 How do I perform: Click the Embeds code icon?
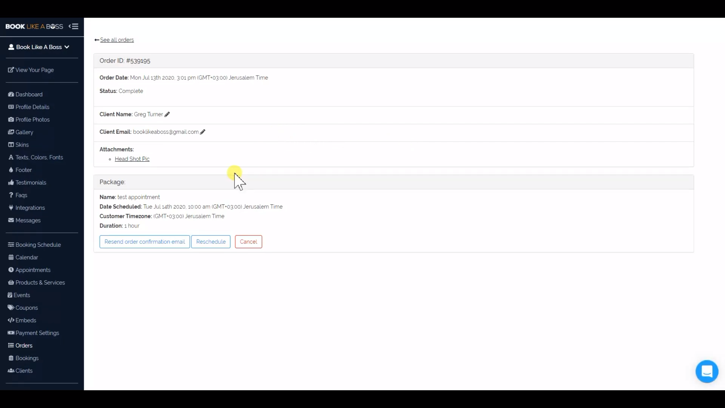11,320
